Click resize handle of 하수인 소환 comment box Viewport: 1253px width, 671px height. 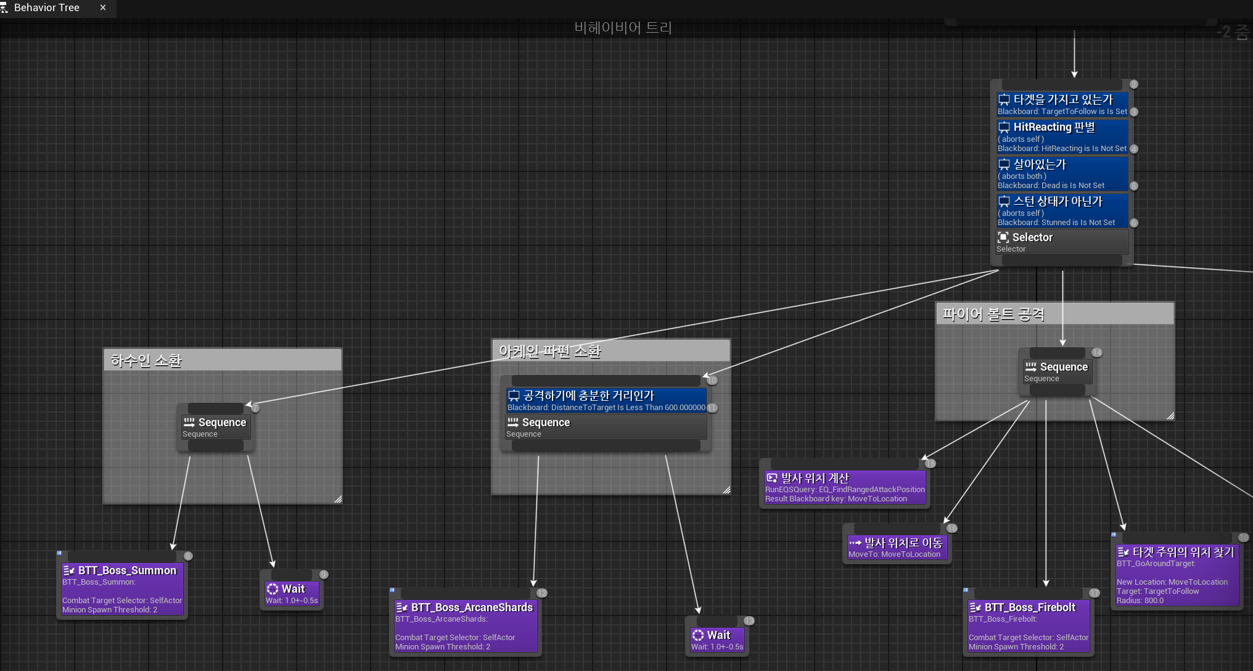(338, 499)
